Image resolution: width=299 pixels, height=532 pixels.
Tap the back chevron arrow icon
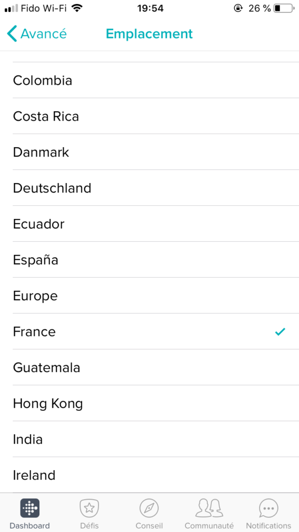point(12,34)
